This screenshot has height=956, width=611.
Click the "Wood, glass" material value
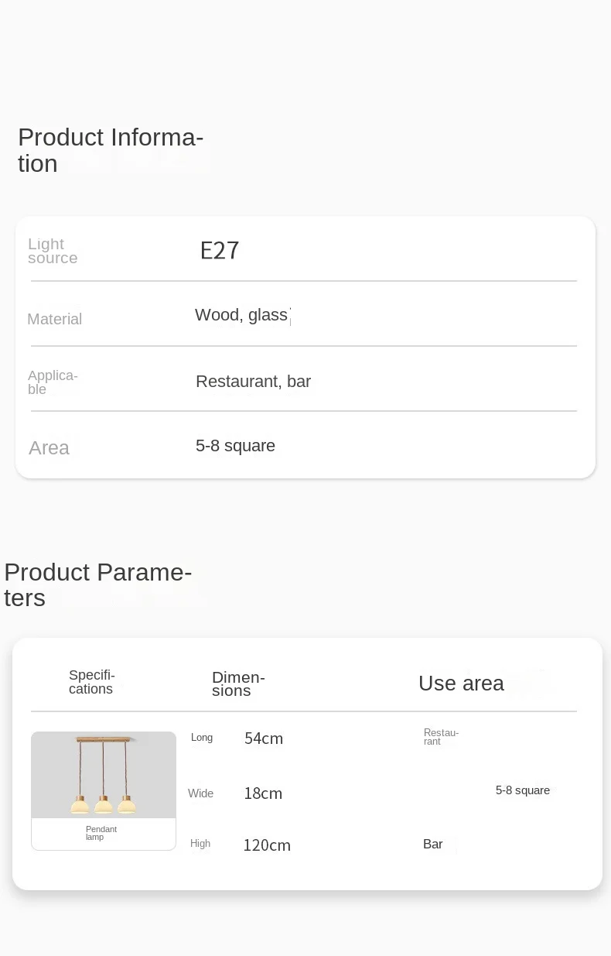pos(241,315)
